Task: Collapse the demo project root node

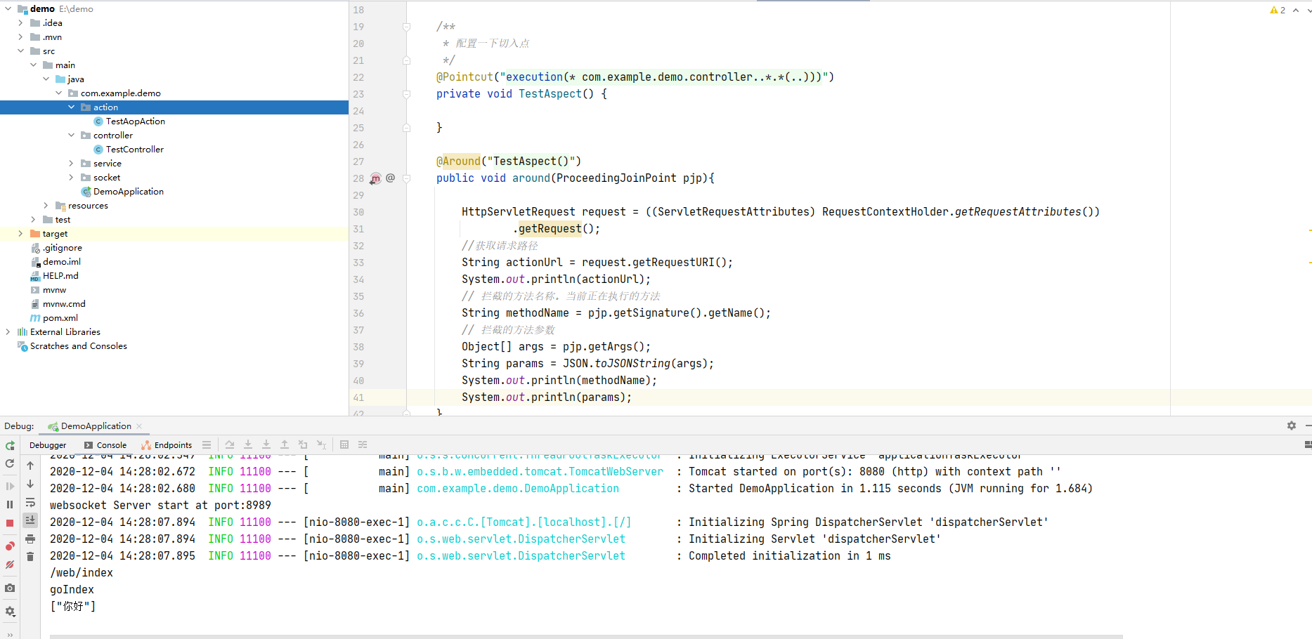Action: point(8,9)
